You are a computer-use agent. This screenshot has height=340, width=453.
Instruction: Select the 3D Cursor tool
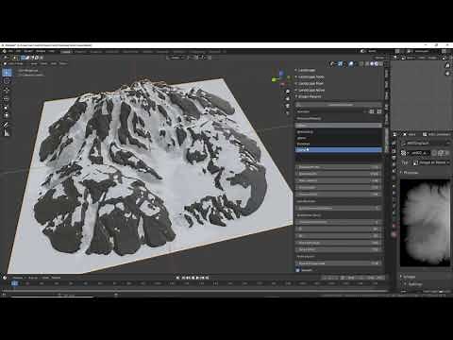pos(7,81)
